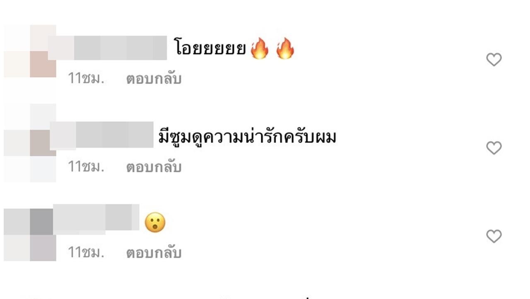
Task: Click blurred username before the surprised emoji
Action: (96, 217)
